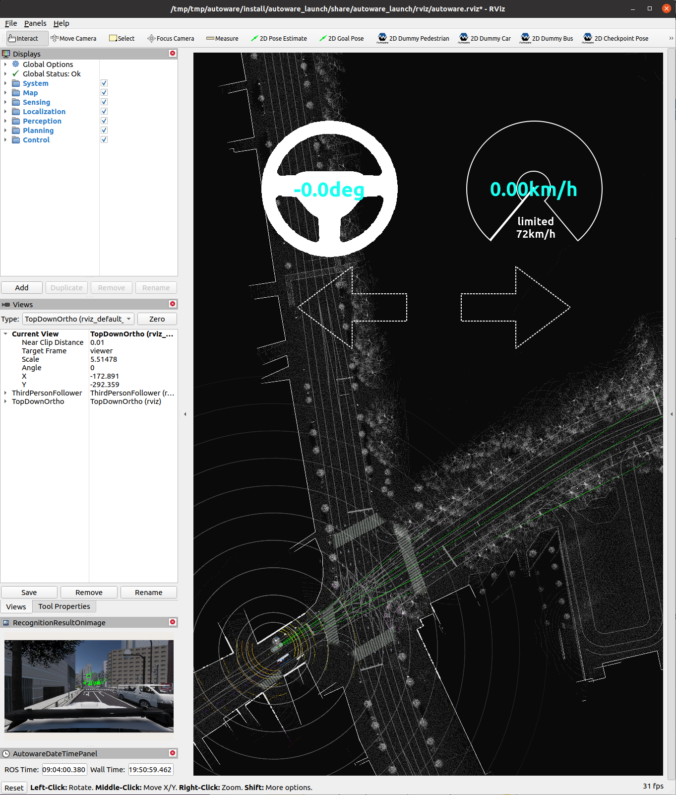
Task: Choose the 2D Checkpoint Pose tool
Action: [x=616, y=38]
